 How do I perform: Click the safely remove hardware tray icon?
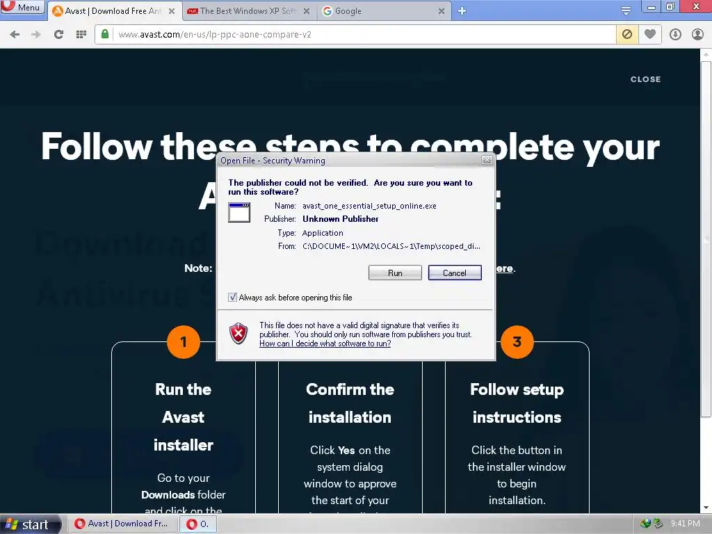[x=658, y=524]
